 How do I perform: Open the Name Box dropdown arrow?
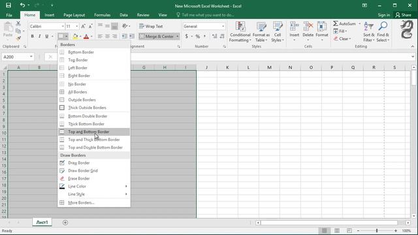[x=31, y=57]
